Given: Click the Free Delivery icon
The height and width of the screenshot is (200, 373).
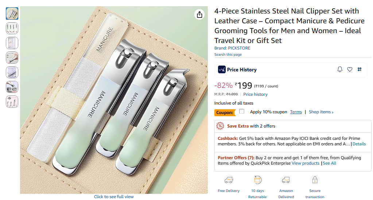Looking at the screenshot, I should point(229,180).
